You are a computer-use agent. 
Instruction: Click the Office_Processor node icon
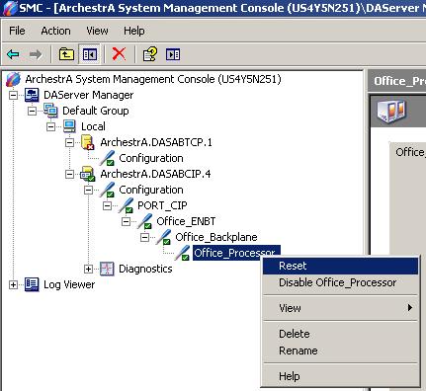pos(182,253)
